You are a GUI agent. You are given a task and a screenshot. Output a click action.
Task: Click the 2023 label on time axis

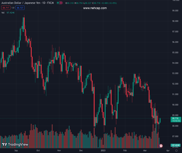point(103,151)
